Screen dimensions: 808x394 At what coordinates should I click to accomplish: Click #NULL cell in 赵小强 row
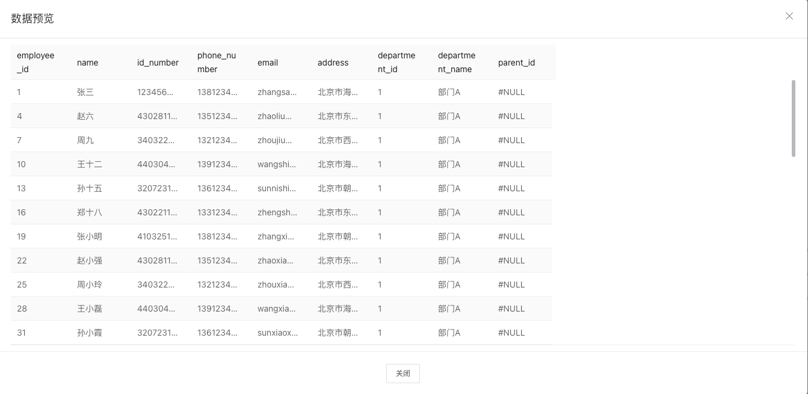click(x=511, y=260)
